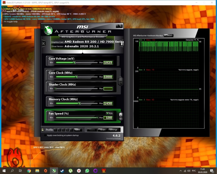Image resolution: width=217 pixels, height=174 pixels.
Task: Click the Afterburner jet logo icon
Action: pos(48,30)
